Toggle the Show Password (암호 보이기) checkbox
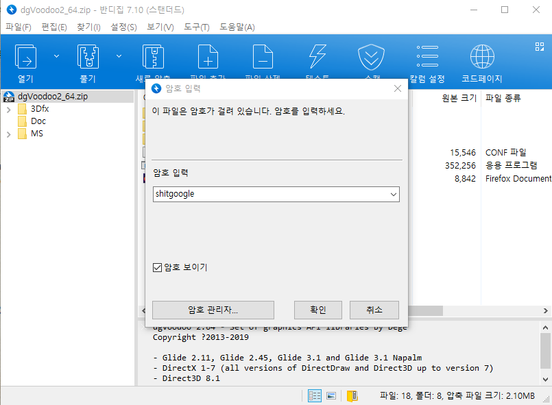 click(x=157, y=268)
